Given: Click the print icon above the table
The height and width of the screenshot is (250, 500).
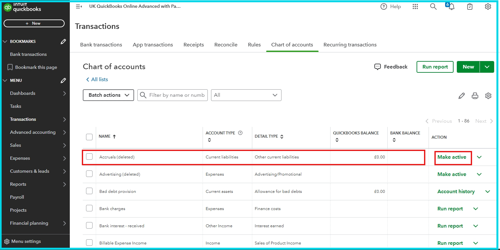Looking at the screenshot, I should (475, 95).
